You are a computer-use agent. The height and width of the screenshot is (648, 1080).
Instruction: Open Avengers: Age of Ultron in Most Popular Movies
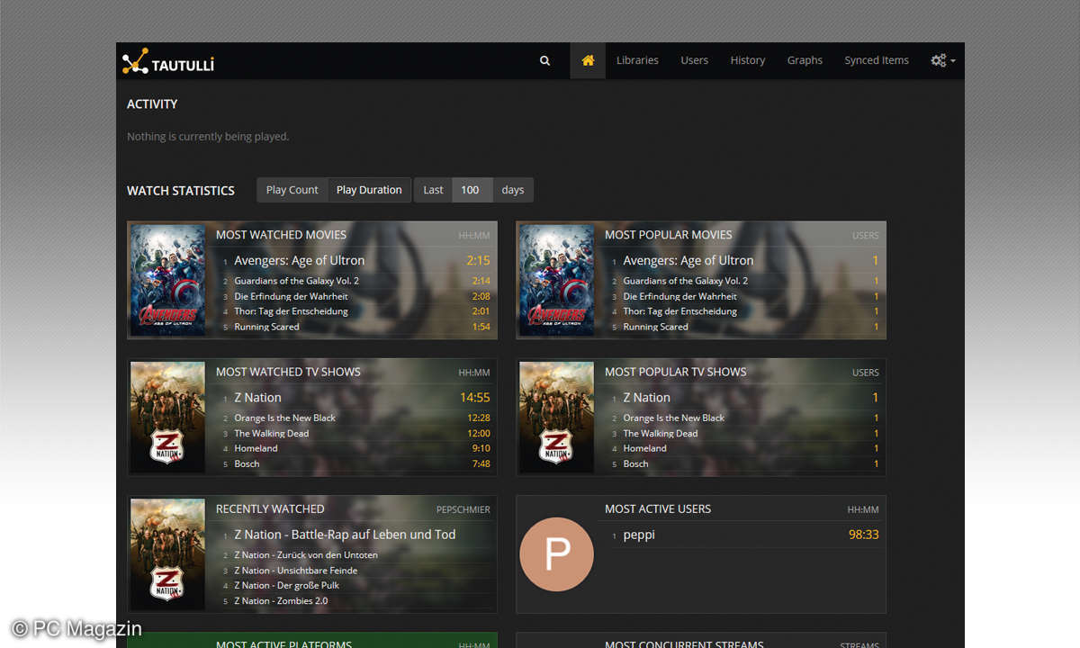[688, 260]
